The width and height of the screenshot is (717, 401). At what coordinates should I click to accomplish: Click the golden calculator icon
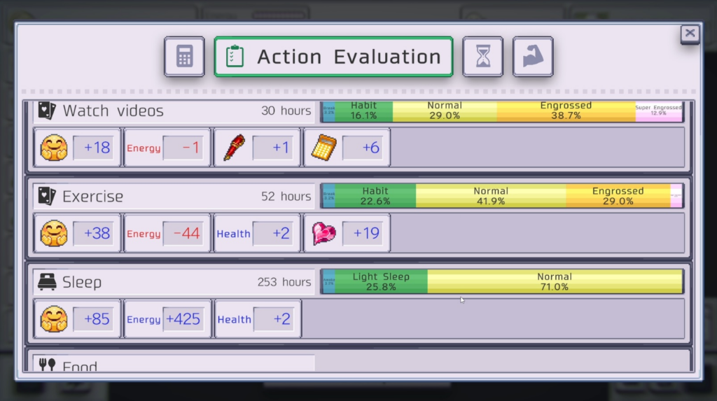pyautogui.click(x=323, y=148)
